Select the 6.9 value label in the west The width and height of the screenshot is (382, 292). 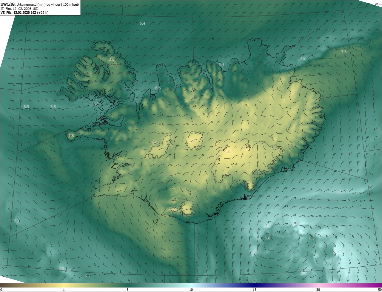[26, 107]
